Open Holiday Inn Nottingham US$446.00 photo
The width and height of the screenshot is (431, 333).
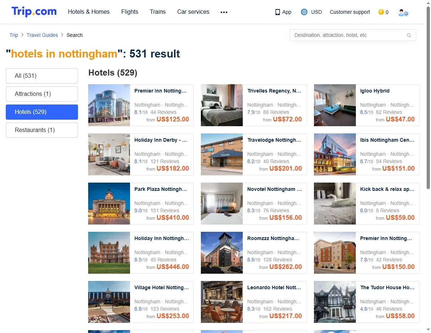click(x=109, y=253)
